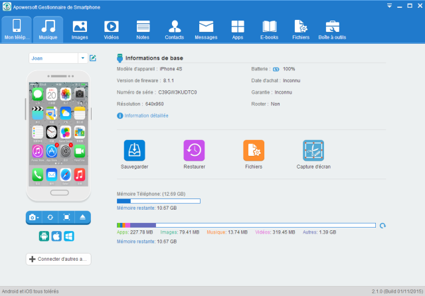Click the Mémoire Téléphone progress bar
Viewport: 425px width, 296px height.
(159, 201)
